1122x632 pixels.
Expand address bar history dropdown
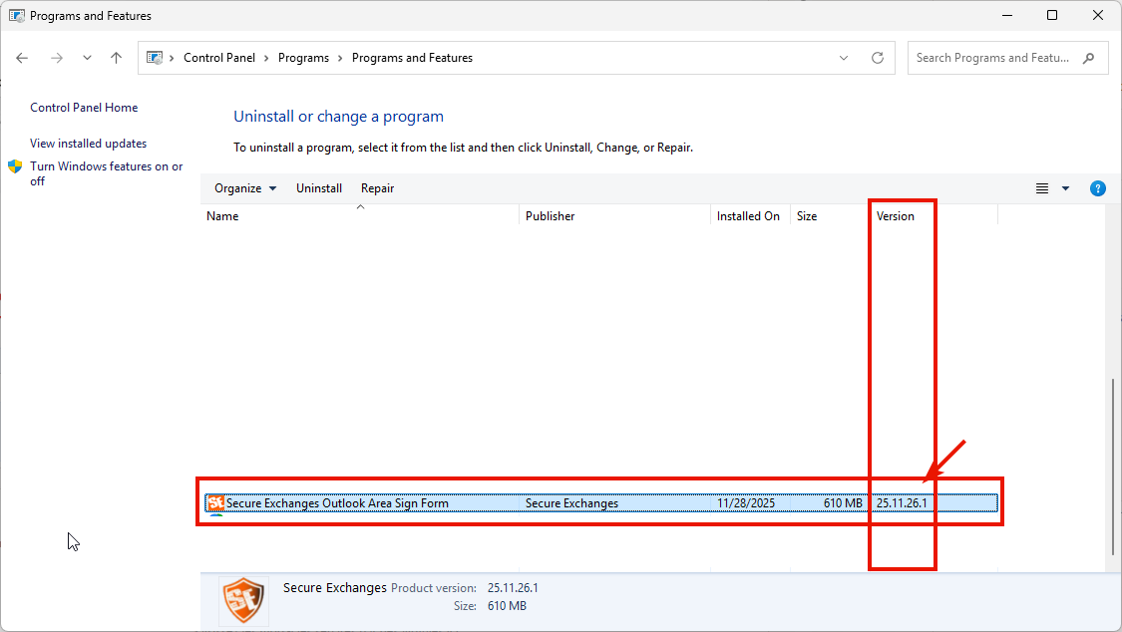(x=844, y=58)
